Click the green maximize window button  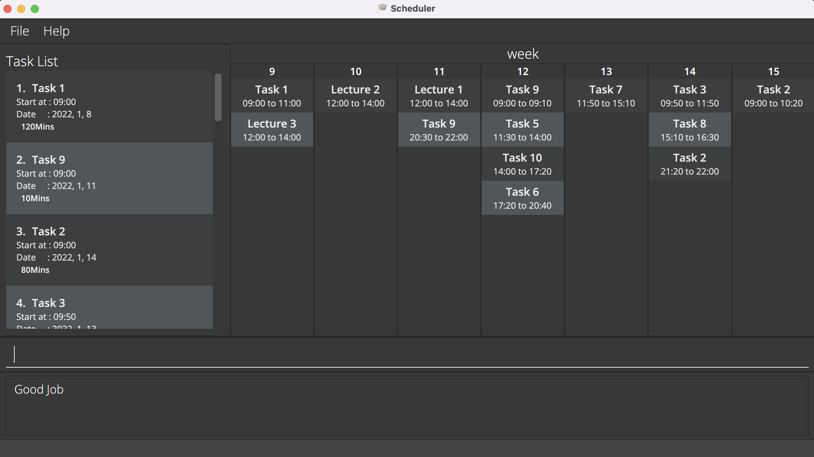[x=35, y=9]
